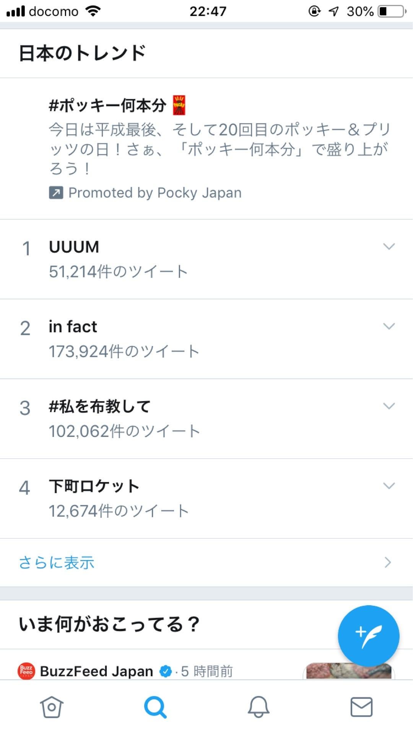The width and height of the screenshot is (413, 734).
Task: Tap the compose tweet floating button
Action: (369, 636)
